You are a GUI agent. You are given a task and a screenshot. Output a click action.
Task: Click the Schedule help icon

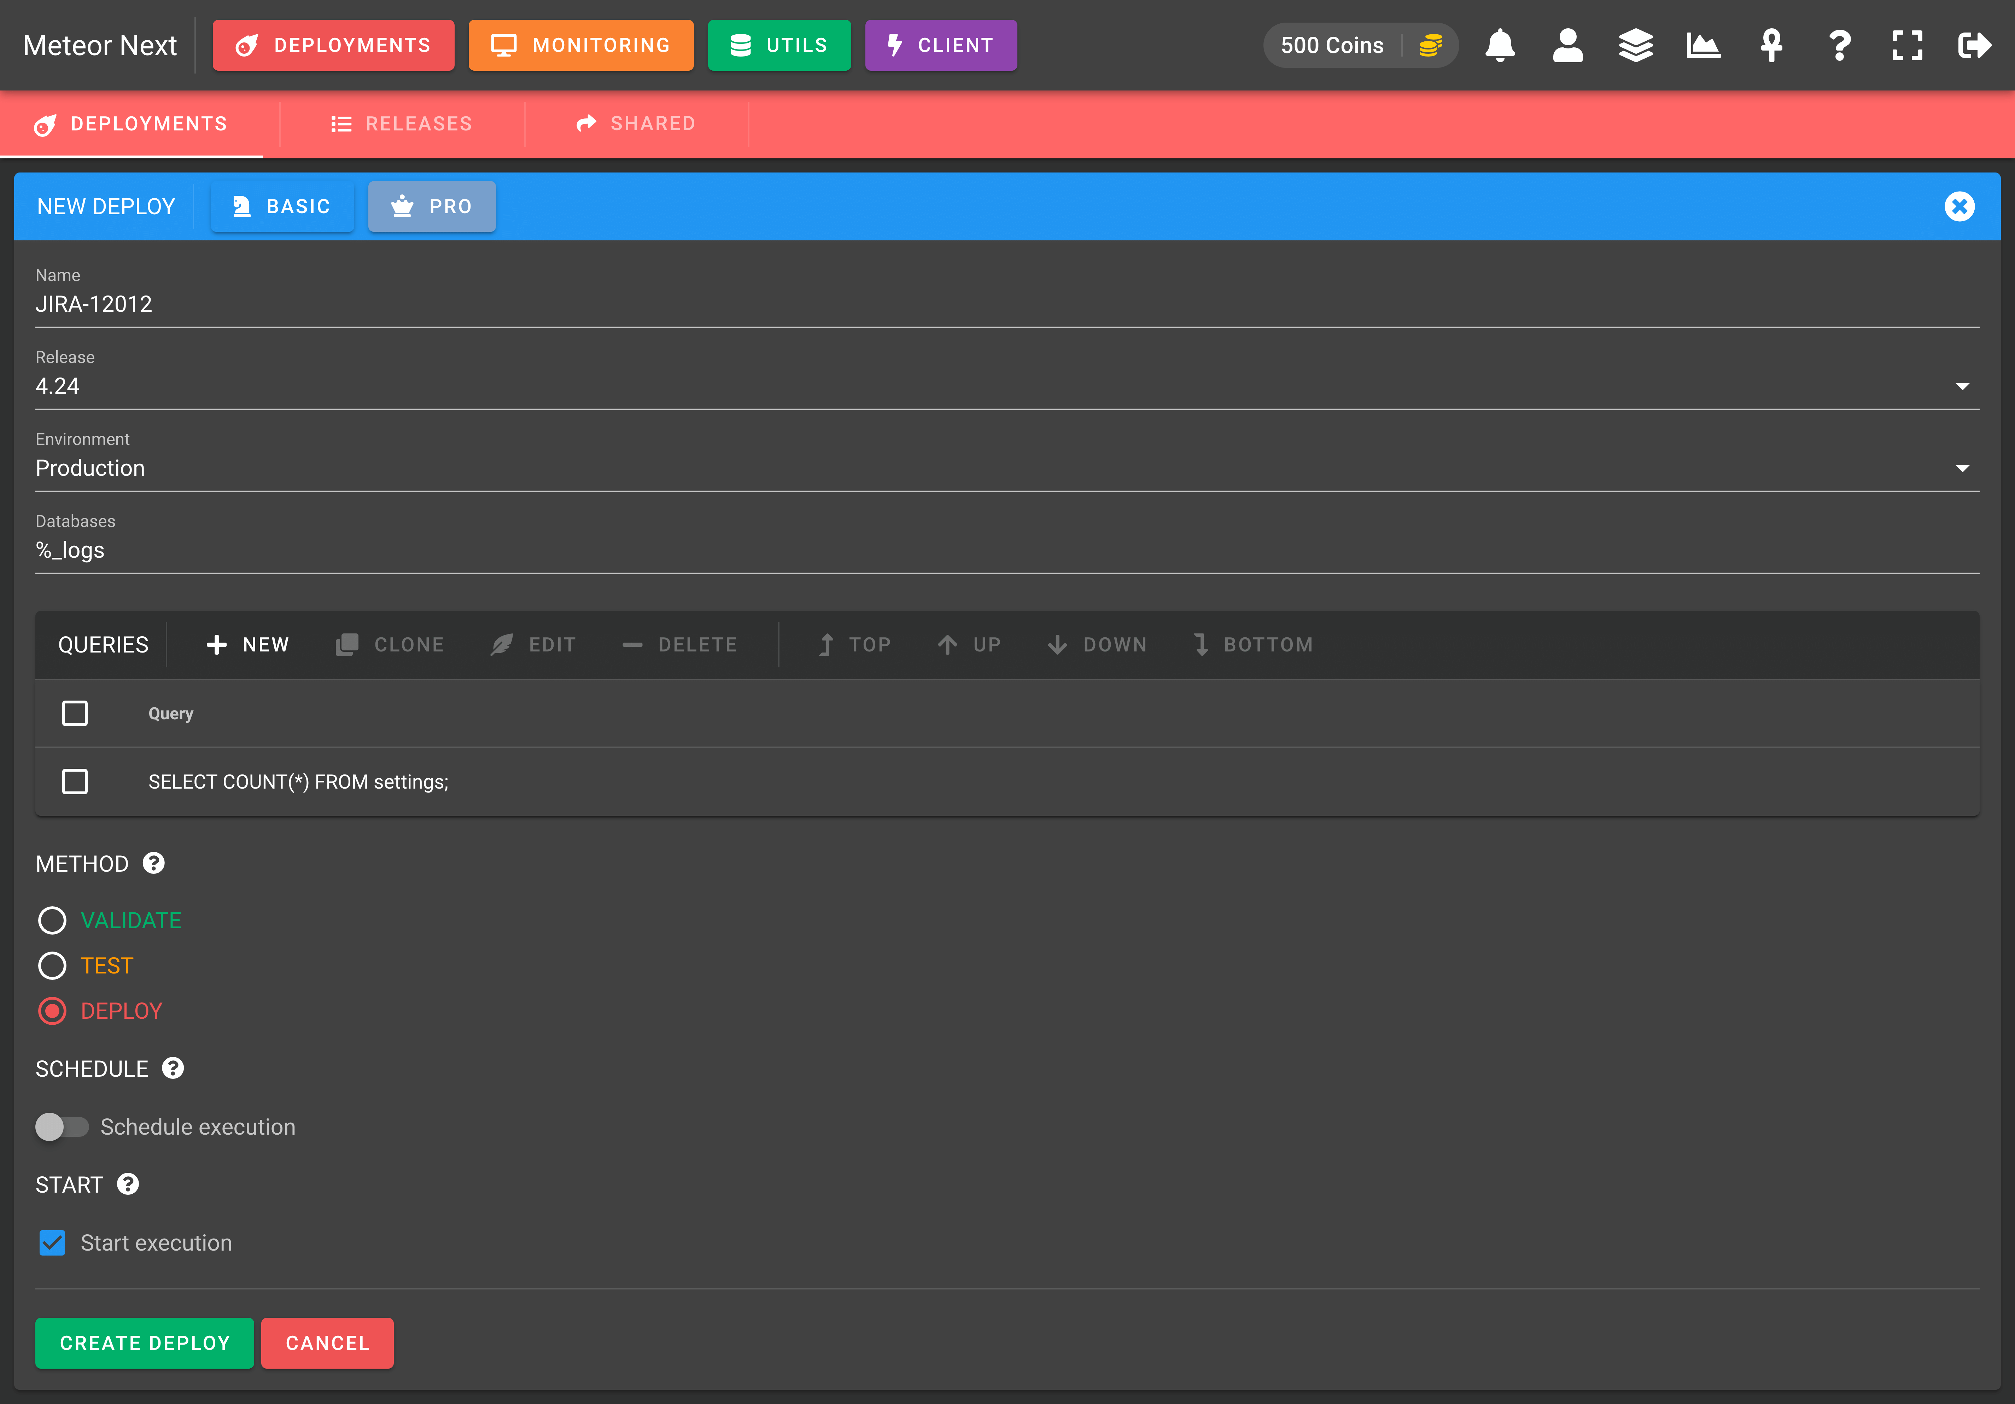tap(173, 1068)
